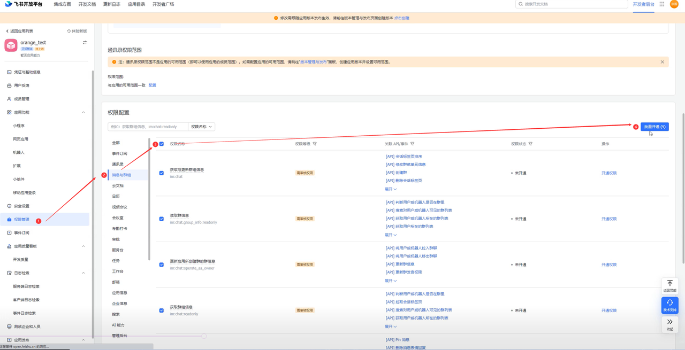Click the 应用质量看板 chart icon
This screenshot has height=350, width=685.
[9, 246]
